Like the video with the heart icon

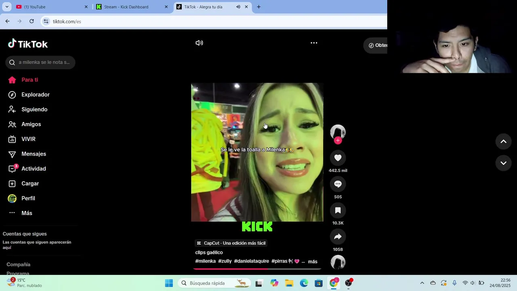pyautogui.click(x=338, y=158)
